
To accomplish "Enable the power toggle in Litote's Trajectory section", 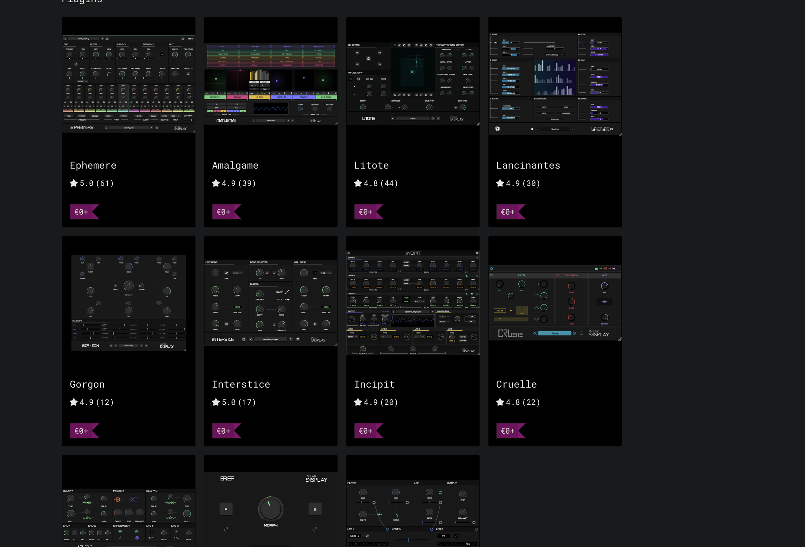I will [351, 79].
